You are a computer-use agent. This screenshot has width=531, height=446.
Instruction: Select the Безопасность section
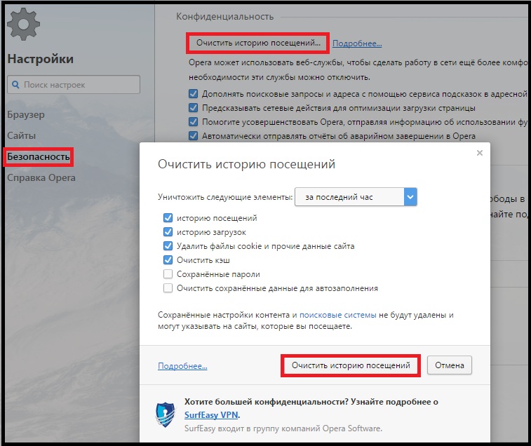pos(39,157)
